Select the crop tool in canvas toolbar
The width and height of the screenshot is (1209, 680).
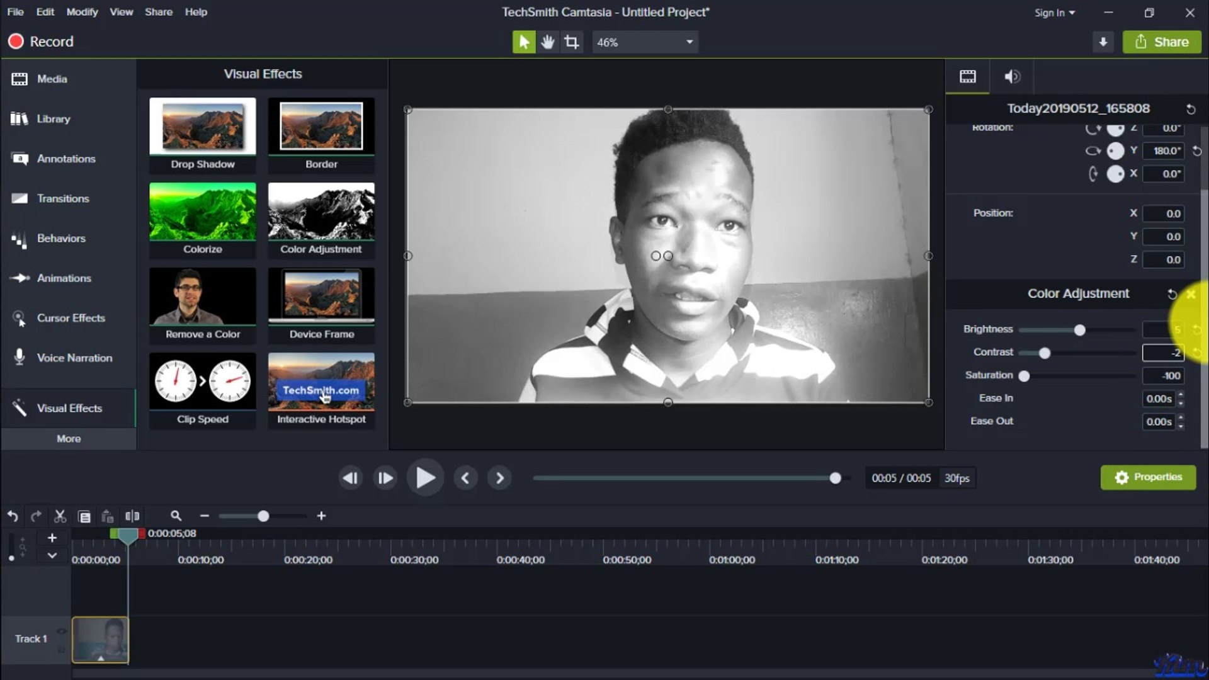coord(571,42)
